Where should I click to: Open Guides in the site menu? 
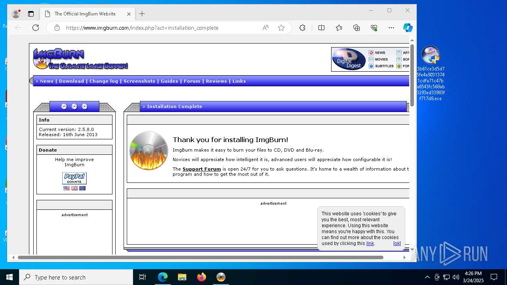tap(170, 81)
